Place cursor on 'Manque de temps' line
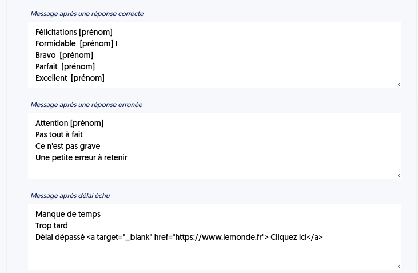 [x=68, y=214]
